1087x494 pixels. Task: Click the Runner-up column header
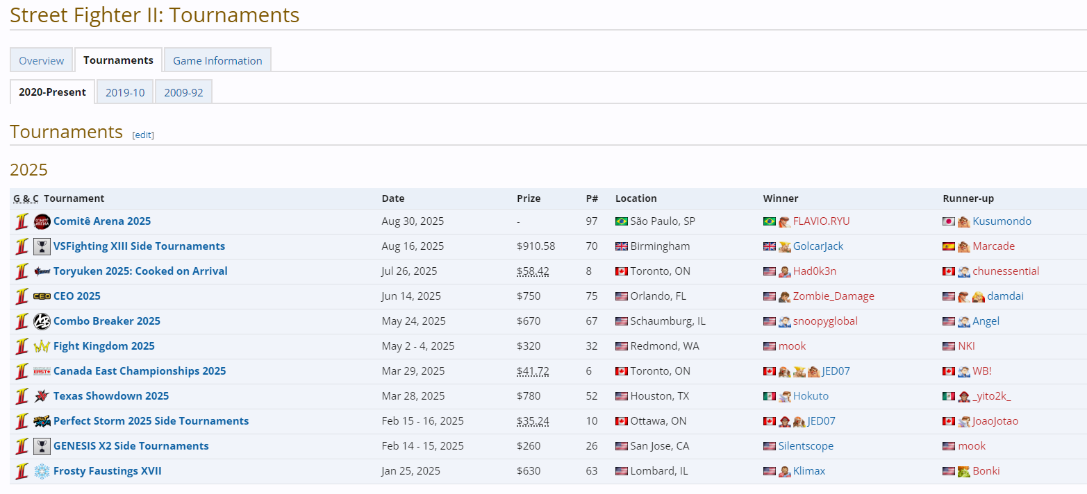(968, 198)
